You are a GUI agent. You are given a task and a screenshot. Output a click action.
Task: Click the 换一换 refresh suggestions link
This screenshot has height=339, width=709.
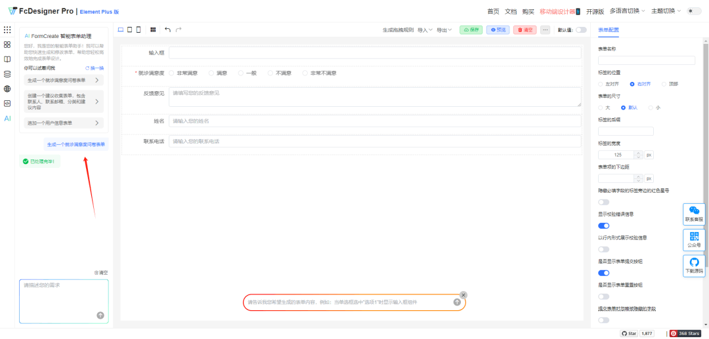click(95, 68)
